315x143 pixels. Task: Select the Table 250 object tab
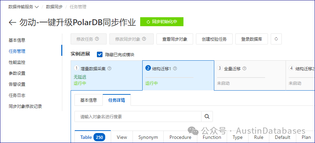click(x=93, y=137)
